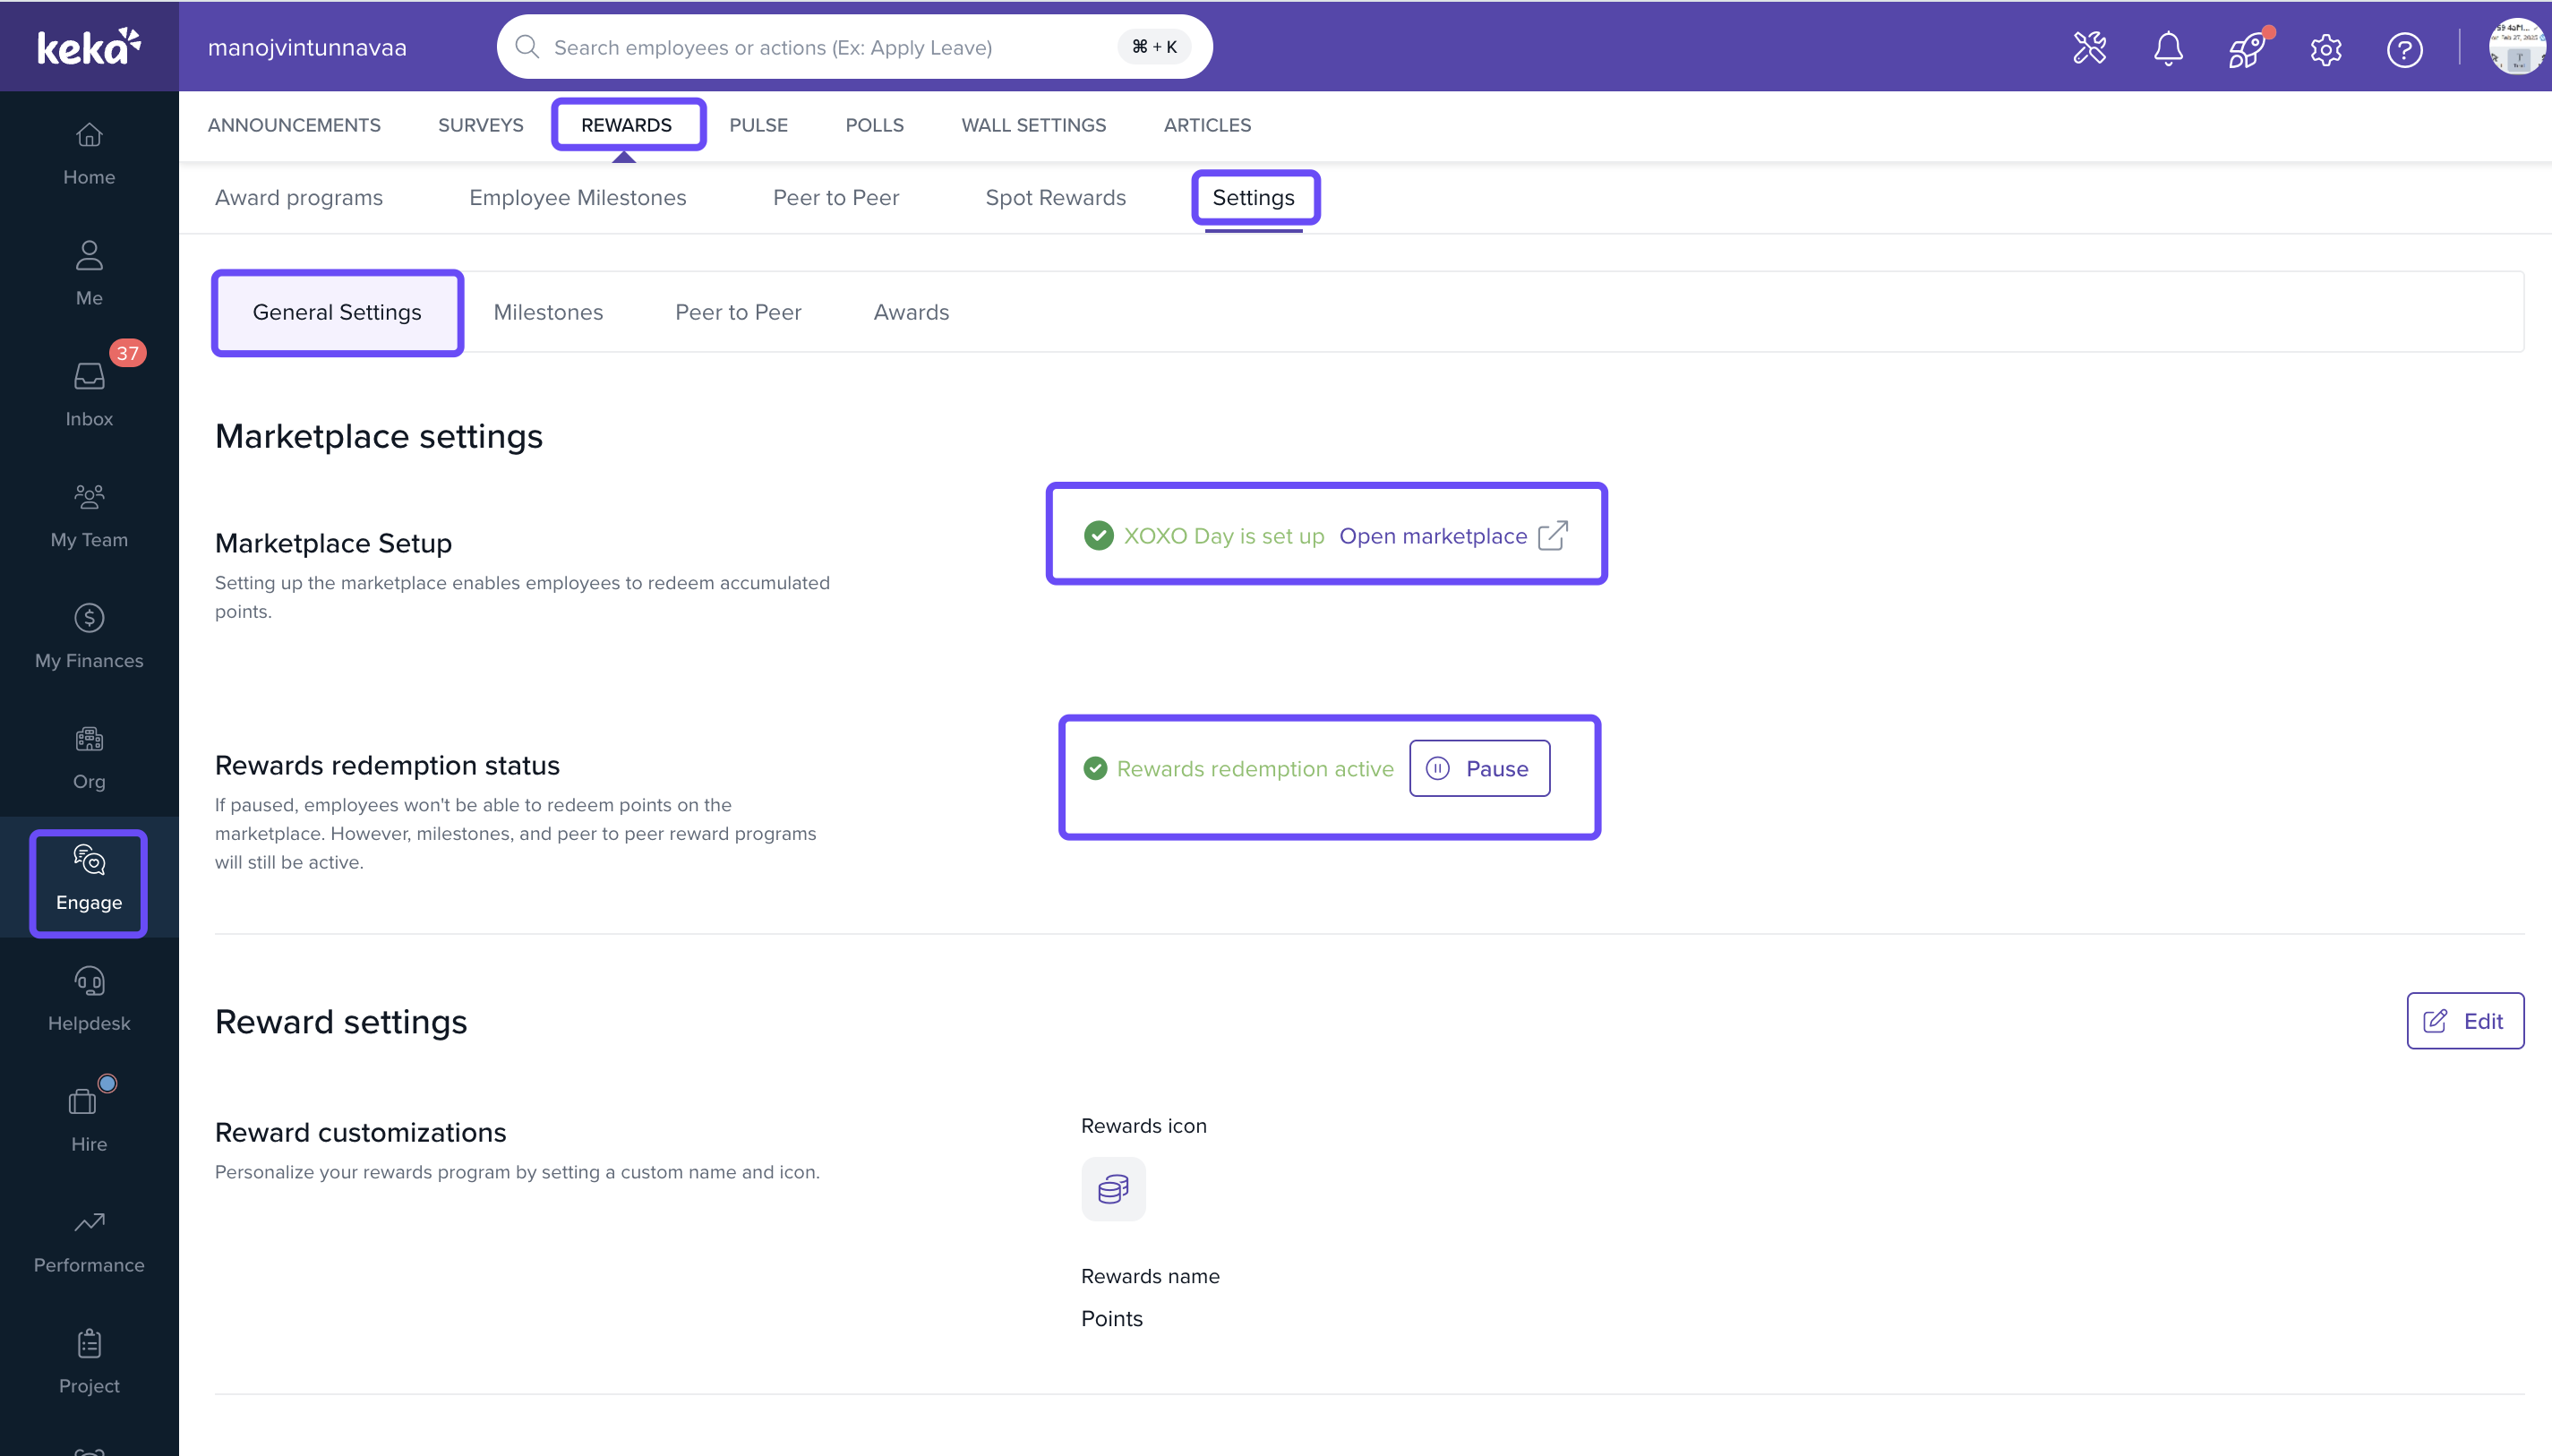The height and width of the screenshot is (1456, 2552).
Task: Click the notification bell icon
Action: (2167, 48)
